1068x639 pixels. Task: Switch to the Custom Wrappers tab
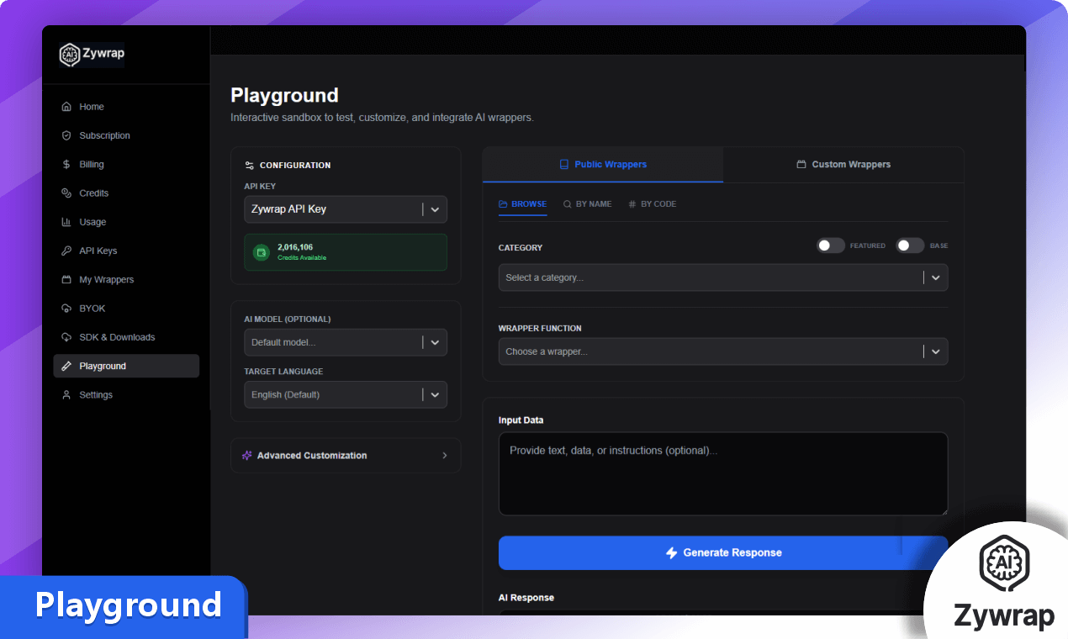(x=843, y=164)
